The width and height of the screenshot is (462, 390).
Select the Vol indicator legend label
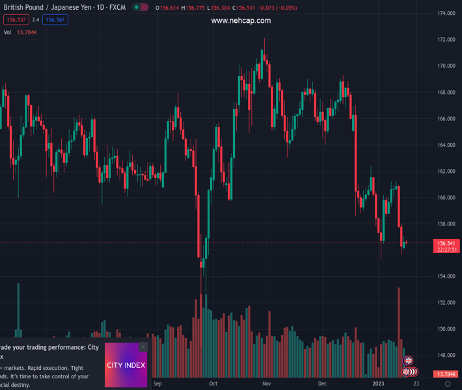point(7,32)
